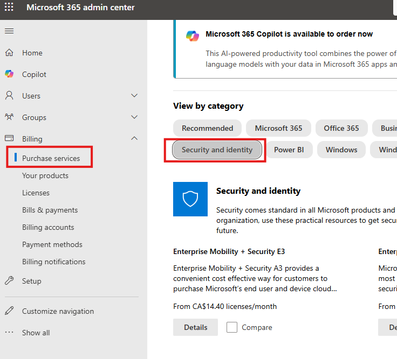Click the Show all ellipsis icon
397x359 pixels.
[9, 332]
